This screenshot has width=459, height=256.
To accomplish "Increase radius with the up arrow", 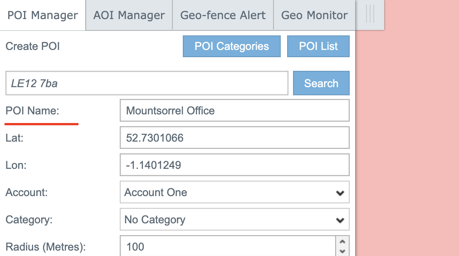I will click(342, 242).
